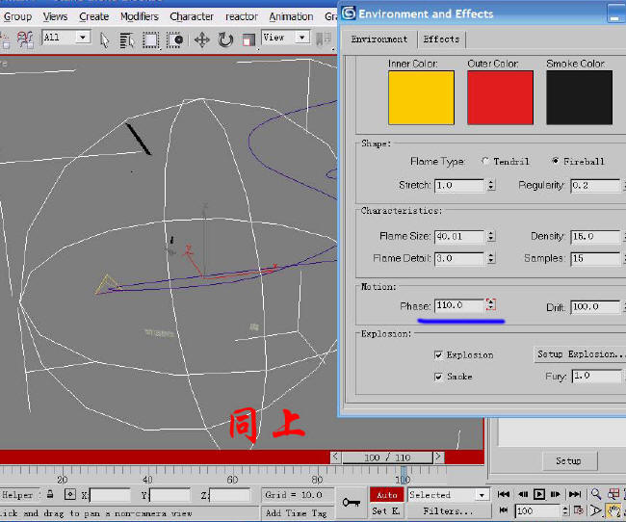Viewport: 626px width, 522px height.
Task: Switch to the Effects tab
Action: 441,39
